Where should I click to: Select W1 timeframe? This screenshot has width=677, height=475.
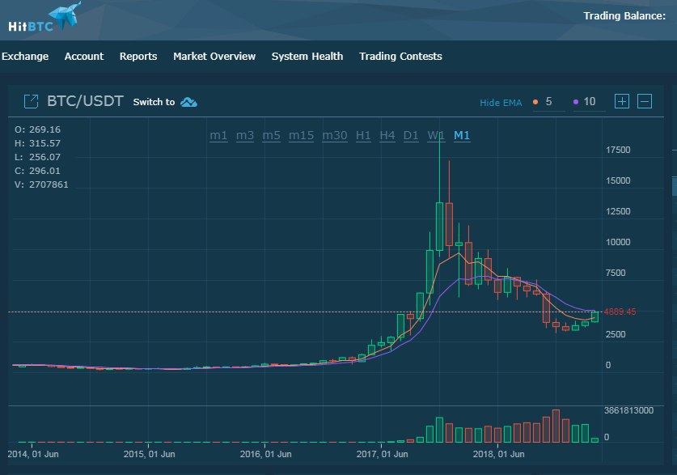click(436, 136)
